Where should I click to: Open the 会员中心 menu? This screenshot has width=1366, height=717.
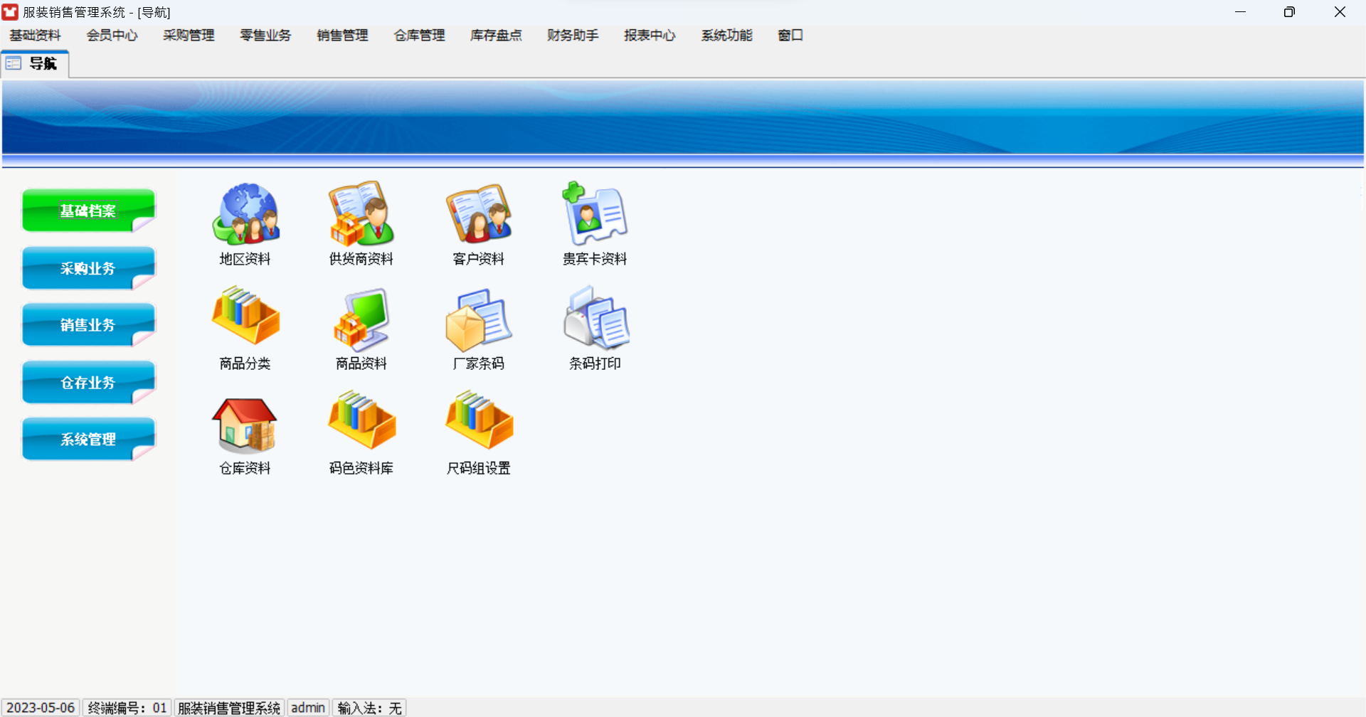click(112, 36)
